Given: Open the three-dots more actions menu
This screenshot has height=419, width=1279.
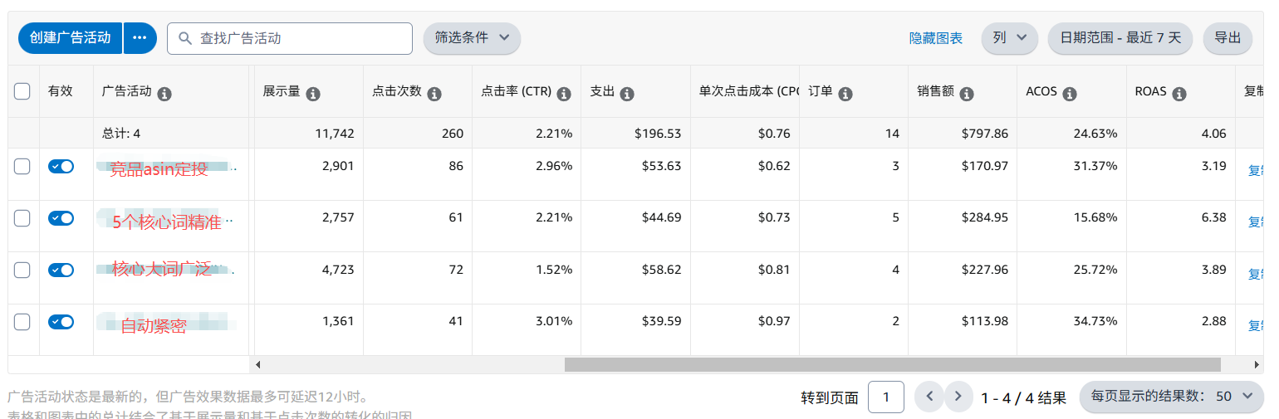Looking at the screenshot, I should pos(140,38).
